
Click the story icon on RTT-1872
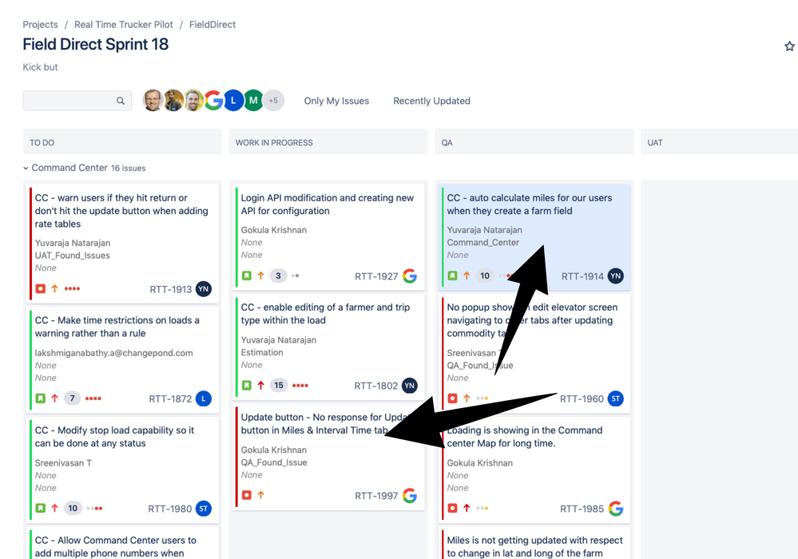tap(41, 398)
